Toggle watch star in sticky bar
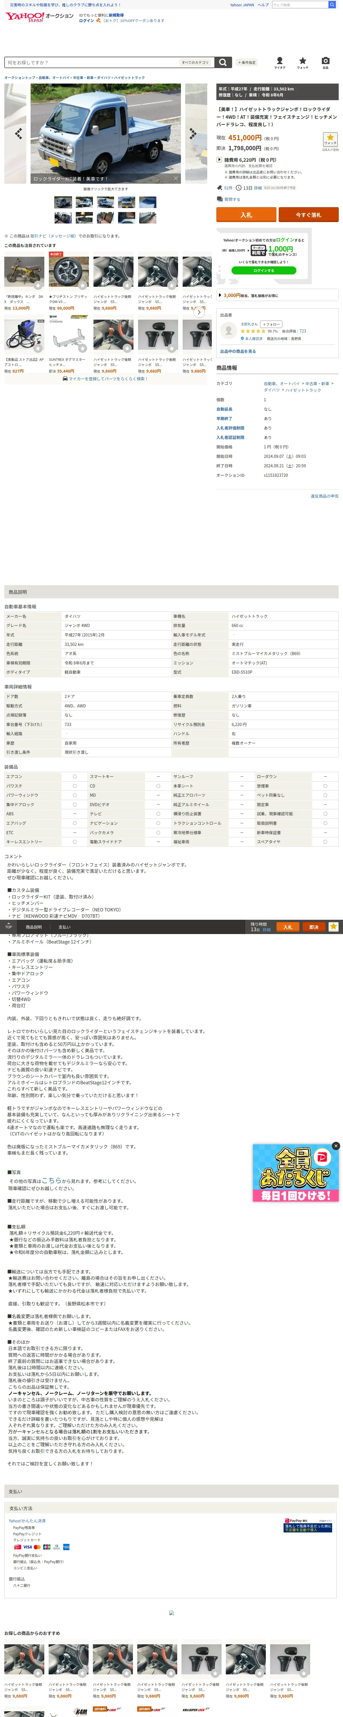This screenshot has height=1717, width=343. (x=333, y=927)
